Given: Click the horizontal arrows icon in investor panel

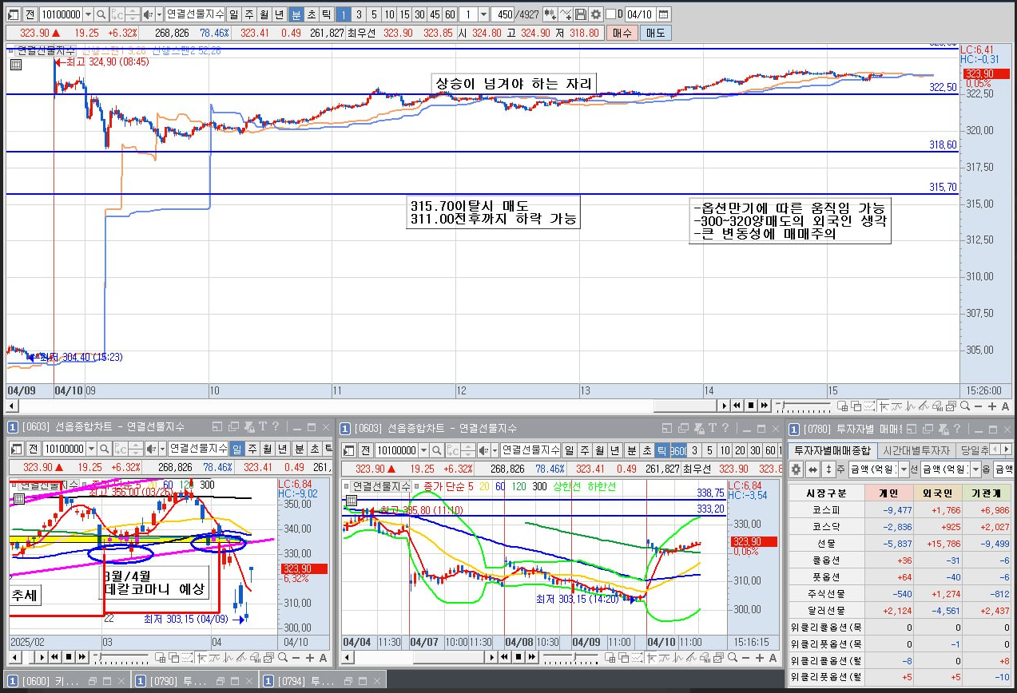Looking at the screenshot, I should click(812, 469).
